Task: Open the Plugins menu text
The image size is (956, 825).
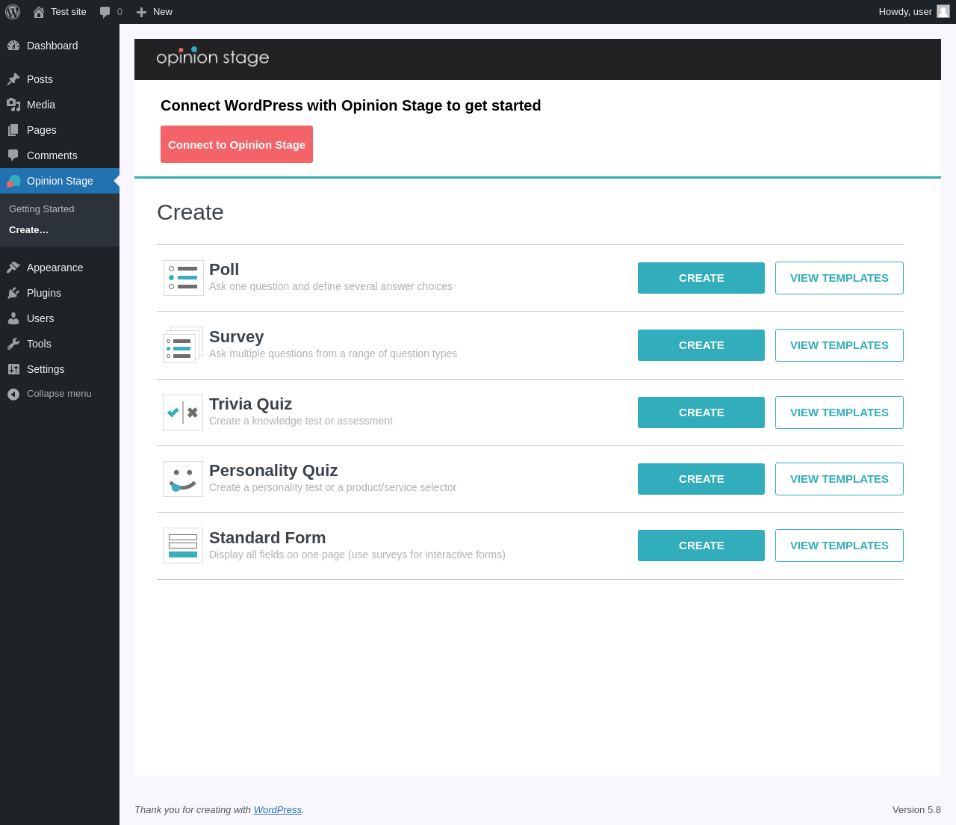Action: (44, 293)
